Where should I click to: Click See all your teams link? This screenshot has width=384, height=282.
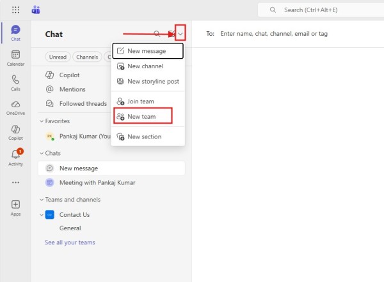tap(70, 242)
